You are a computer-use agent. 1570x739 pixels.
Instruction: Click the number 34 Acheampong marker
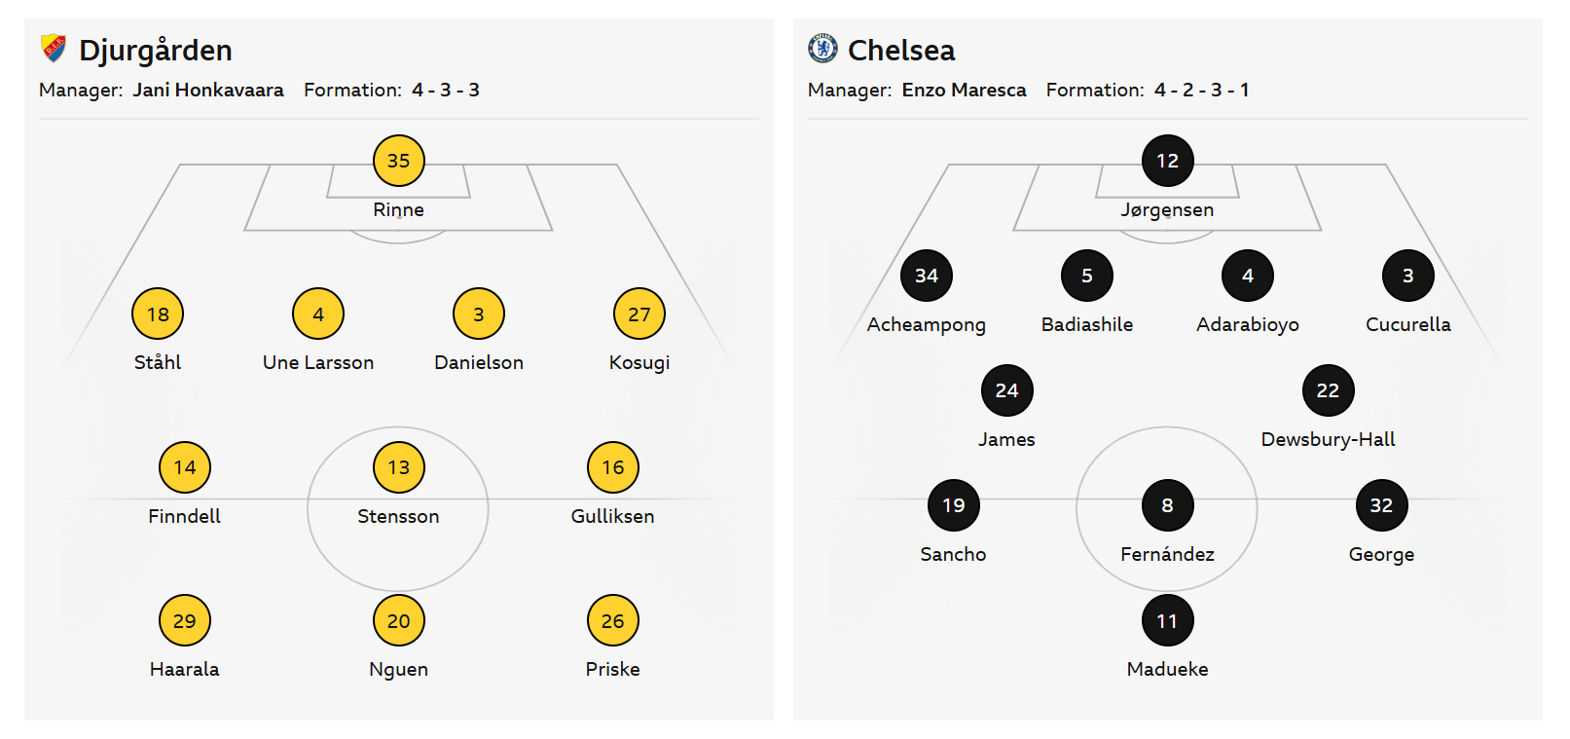click(927, 276)
